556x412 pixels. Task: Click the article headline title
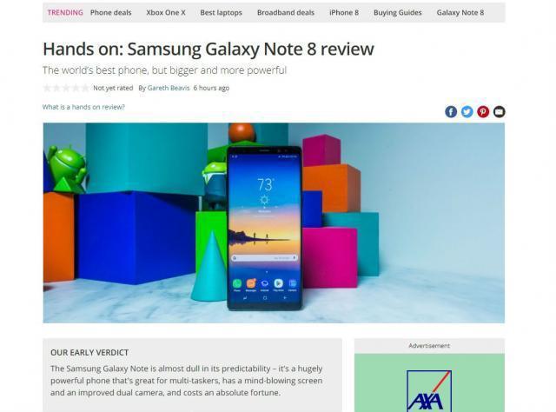point(208,49)
